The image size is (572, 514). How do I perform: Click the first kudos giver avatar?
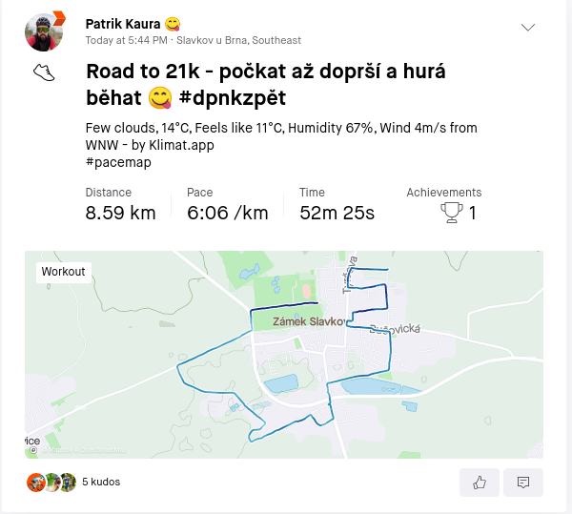click(x=36, y=483)
